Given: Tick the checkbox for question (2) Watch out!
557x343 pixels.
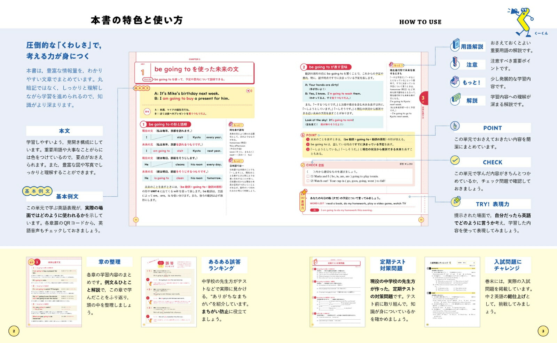Looking at the screenshot, I should click(x=308, y=181).
